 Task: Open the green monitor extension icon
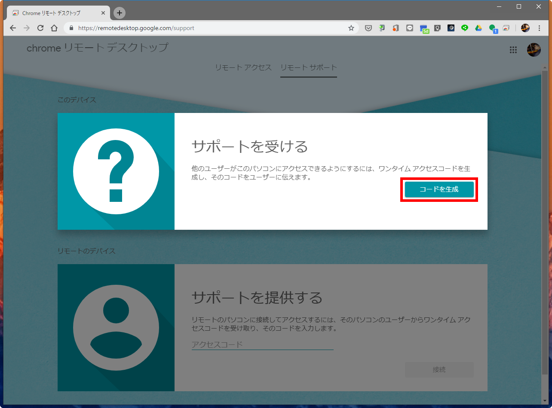pos(382,28)
